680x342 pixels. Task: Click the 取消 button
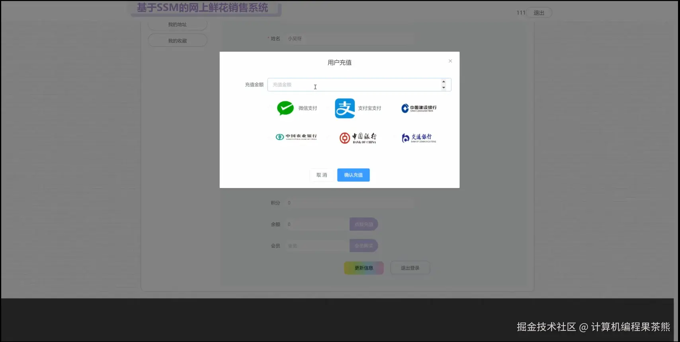[322, 175]
